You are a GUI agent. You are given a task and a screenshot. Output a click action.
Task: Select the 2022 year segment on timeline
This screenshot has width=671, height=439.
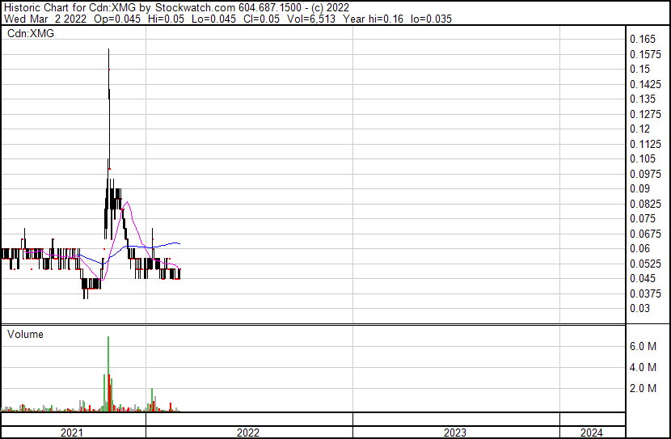point(249,433)
